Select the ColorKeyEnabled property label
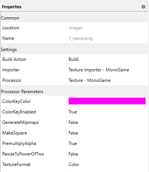Screen dimensions: 149x172 (19, 112)
